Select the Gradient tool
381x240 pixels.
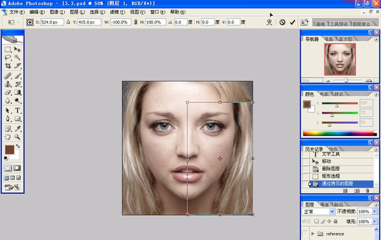tap(17, 92)
